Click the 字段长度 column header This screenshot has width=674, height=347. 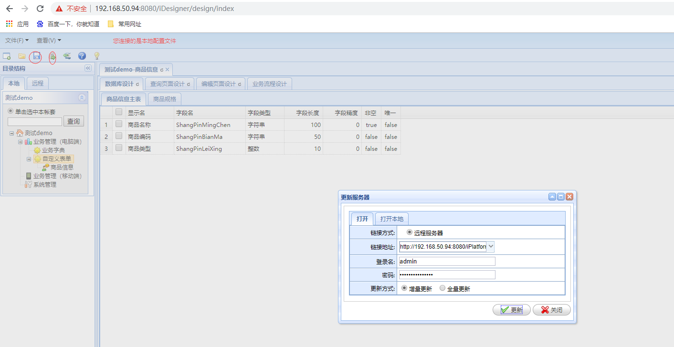pyautogui.click(x=304, y=113)
